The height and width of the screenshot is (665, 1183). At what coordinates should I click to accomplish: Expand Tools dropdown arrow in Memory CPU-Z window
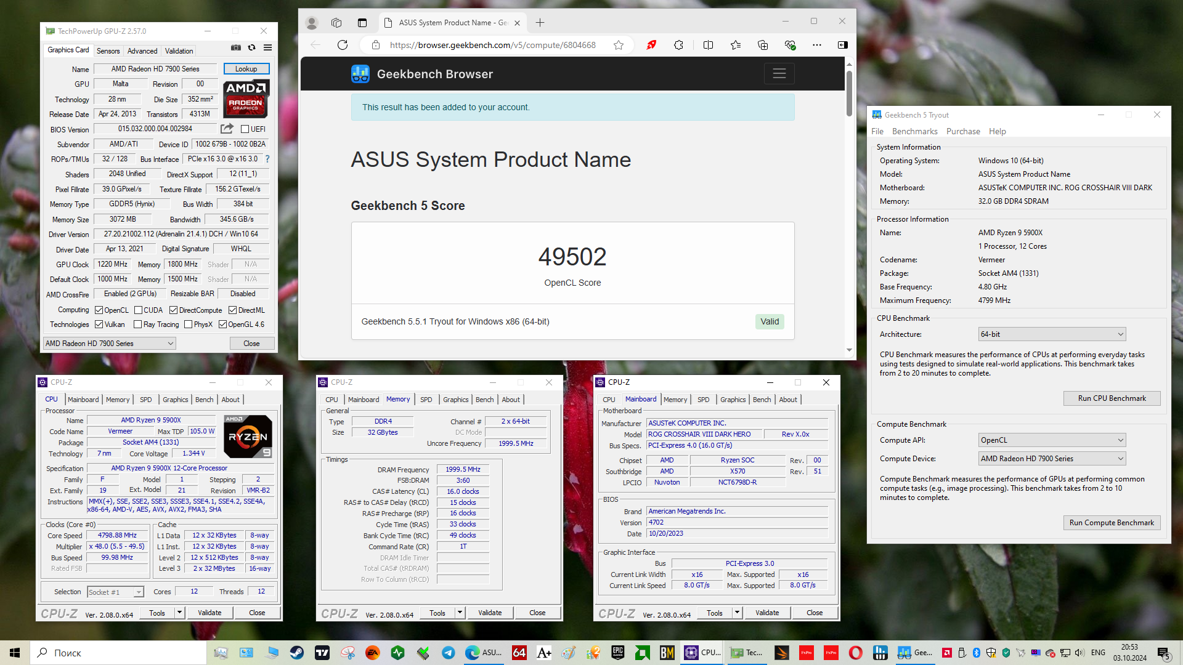click(x=460, y=613)
